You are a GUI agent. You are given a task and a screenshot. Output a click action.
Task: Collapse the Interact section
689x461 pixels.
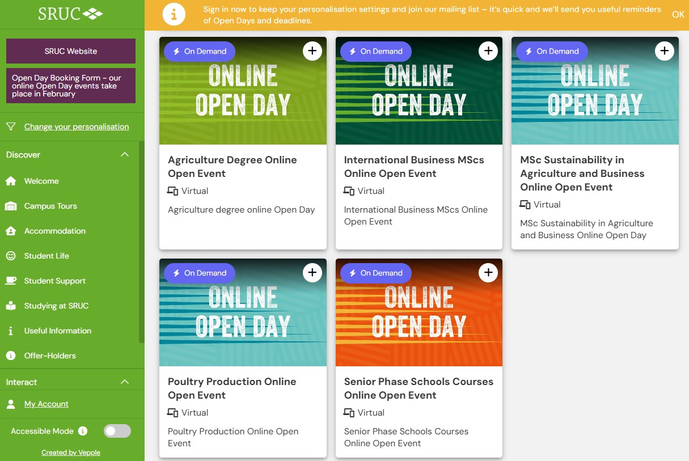coord(125,382)
